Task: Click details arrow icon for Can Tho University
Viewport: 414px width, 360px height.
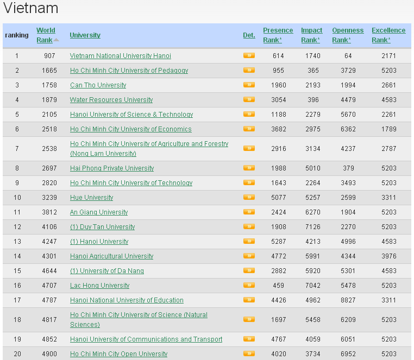Action: [249, 85]
